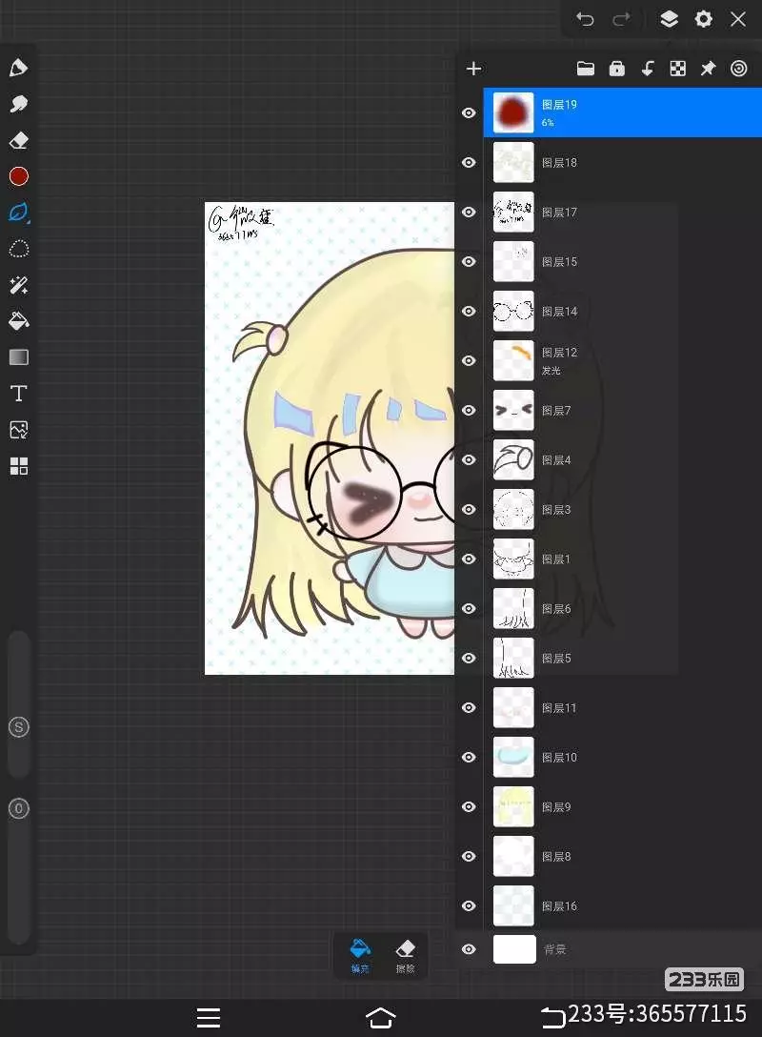Viewport: 762px width, 1037px height.
Task: Select the Magic Wand tool
Action: (x=18, y=285)
